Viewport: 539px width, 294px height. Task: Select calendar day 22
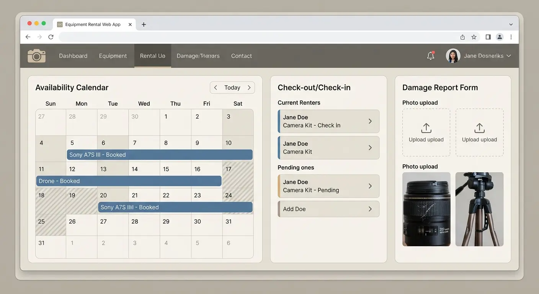[x=175, y=201]
